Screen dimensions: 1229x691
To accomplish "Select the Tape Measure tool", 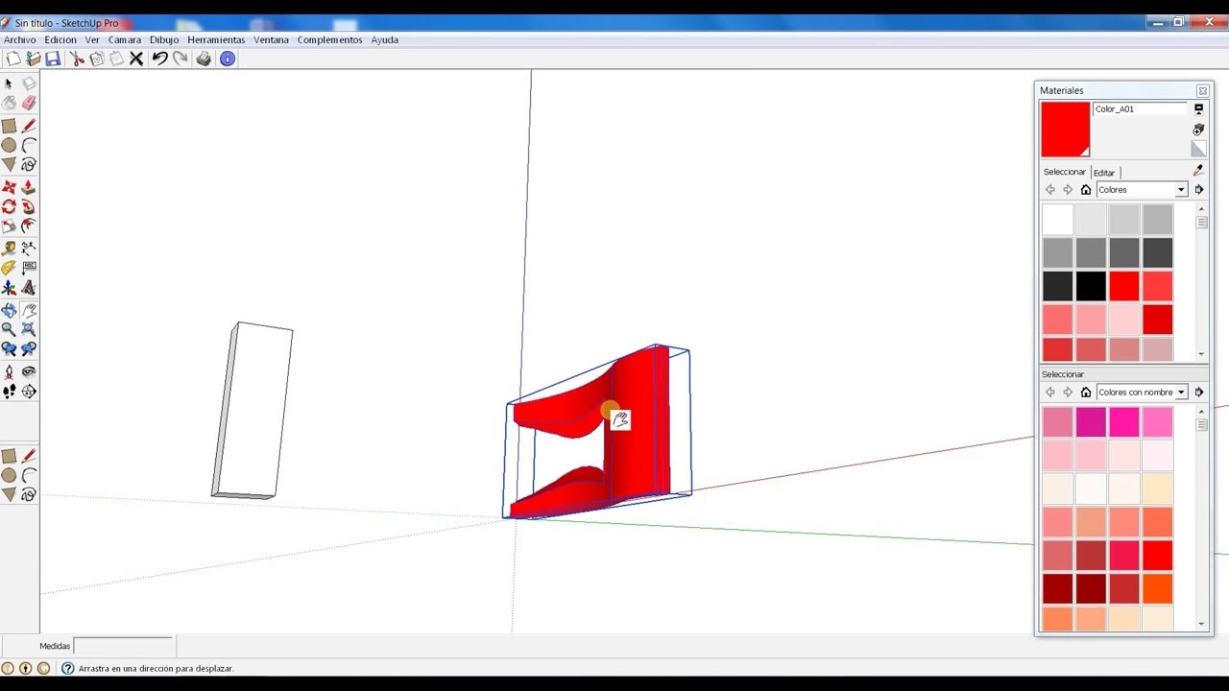I will [9, 249].
